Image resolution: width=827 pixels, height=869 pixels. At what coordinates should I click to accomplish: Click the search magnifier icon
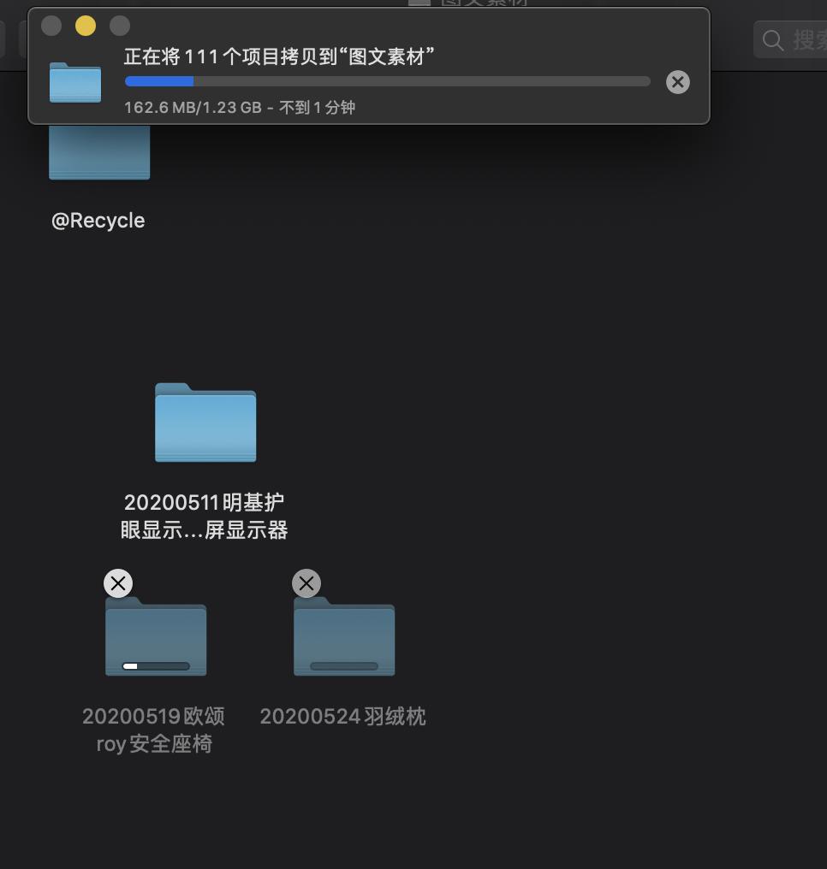pos(773,39)
